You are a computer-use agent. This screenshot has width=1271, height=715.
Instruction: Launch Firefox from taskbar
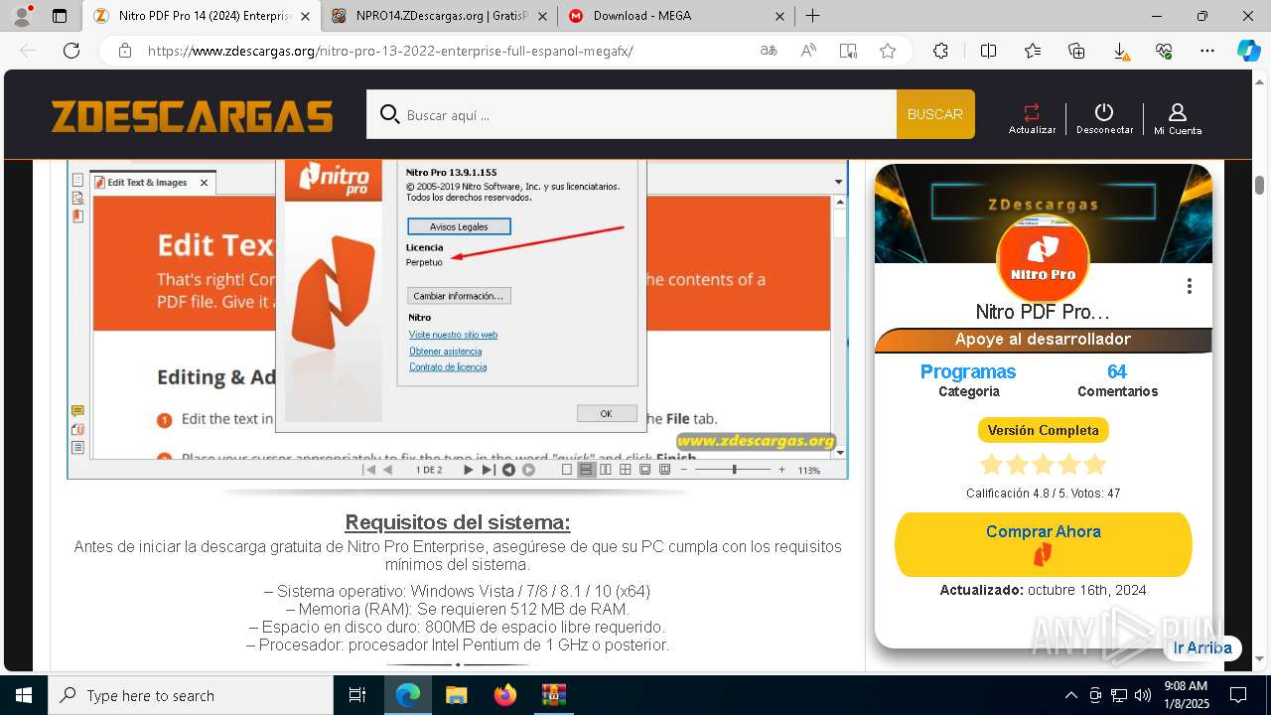pyautogui.click(x=504, y=695)
